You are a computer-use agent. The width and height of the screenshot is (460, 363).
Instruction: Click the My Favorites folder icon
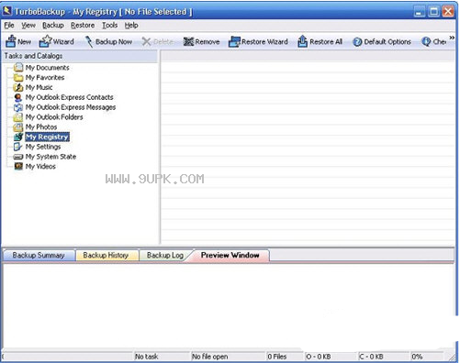pos(18,77)
